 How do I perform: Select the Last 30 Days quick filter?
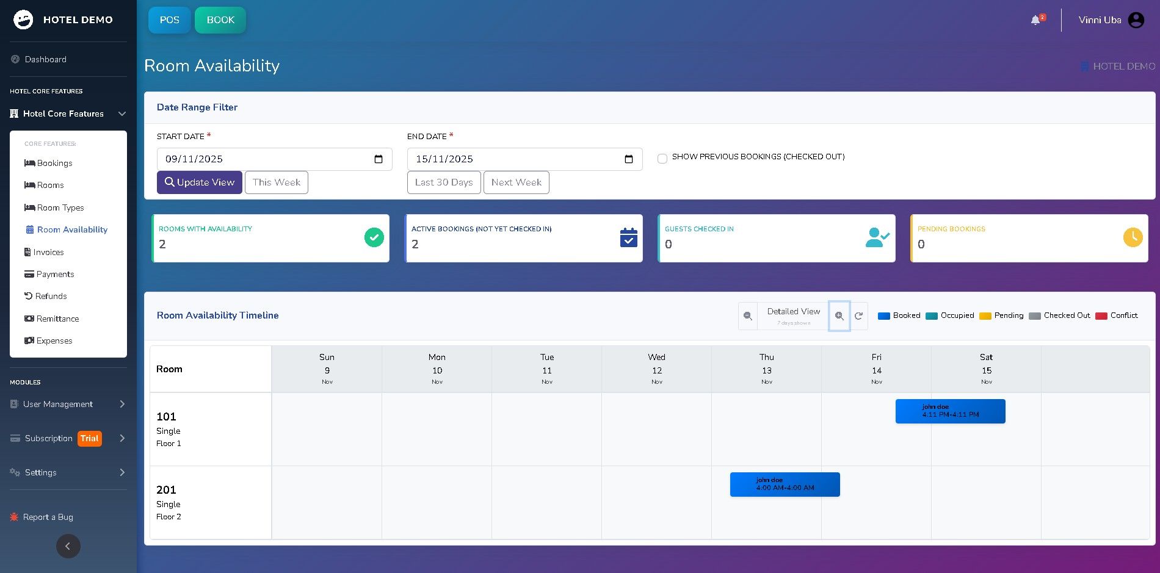(x=444, y=182)
